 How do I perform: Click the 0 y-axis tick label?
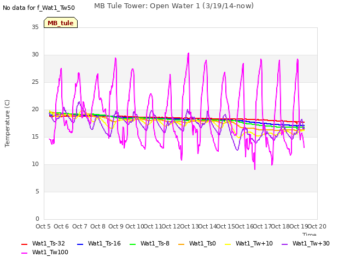[37, 219]
